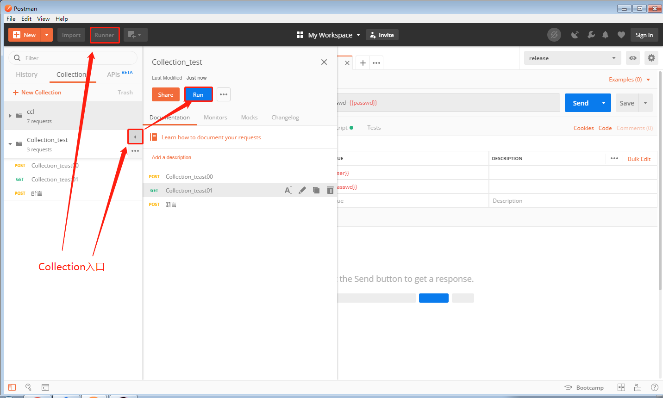Click the Import button
The width and height of the screenshot is (663, 398).
tap(71, 35)
